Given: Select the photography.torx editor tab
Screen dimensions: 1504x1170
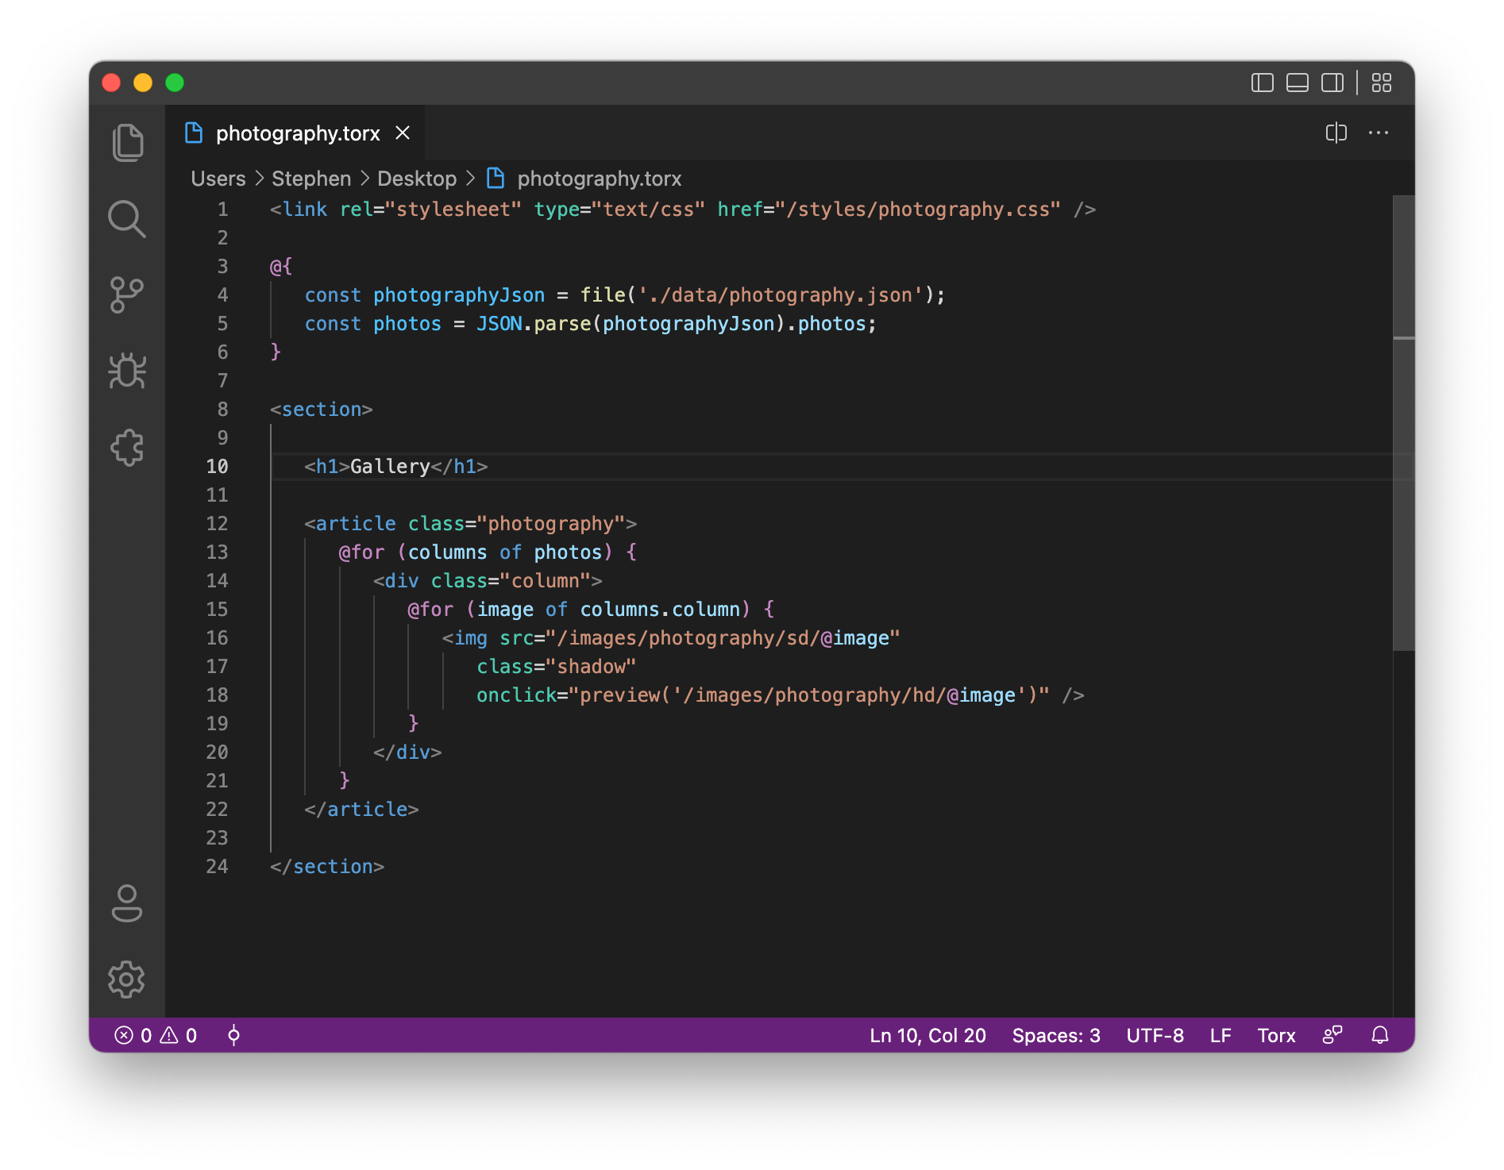Looking at the screenshot, I should (x=295, y=133).
